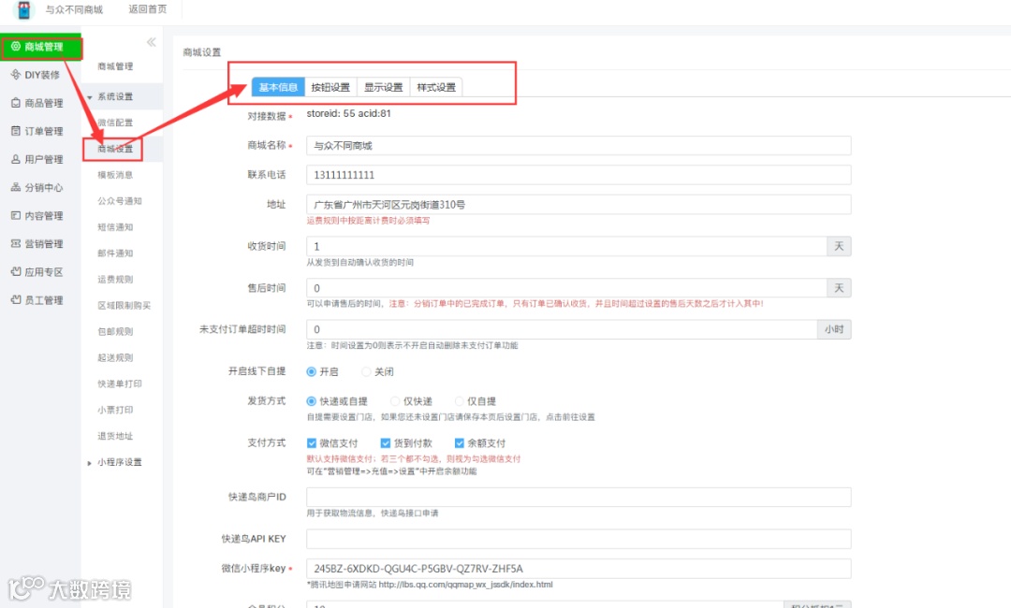Image resolution: width=1011 pixels, height=608 pixels.
Task: Click the 内容管理 icon
Action: [16, 216]
